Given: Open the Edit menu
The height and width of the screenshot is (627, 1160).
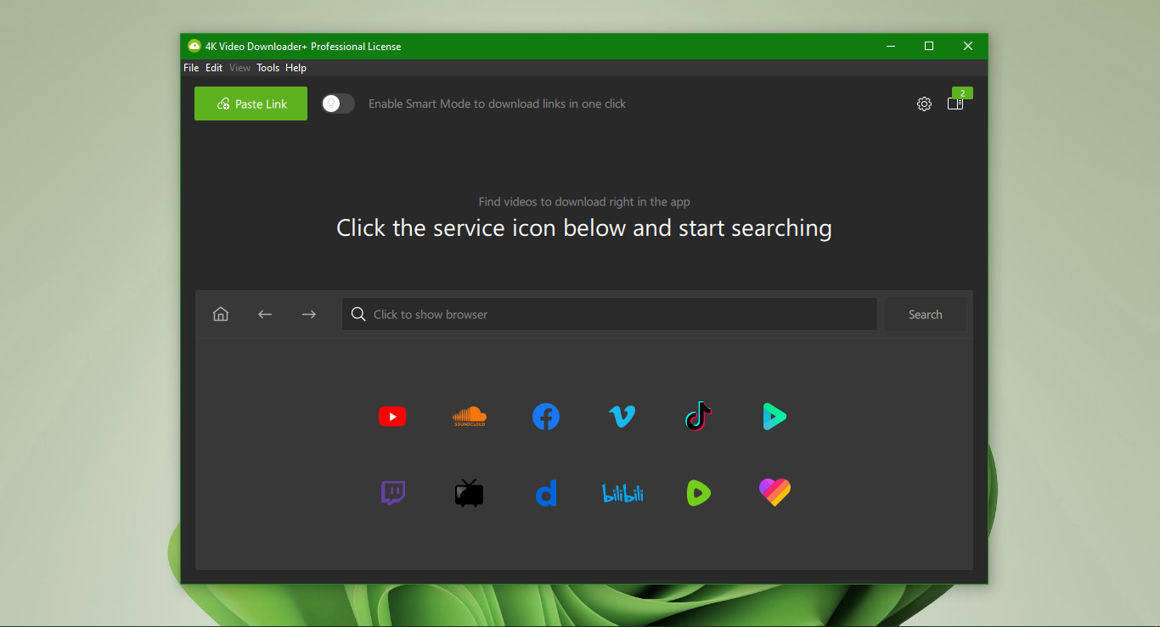Looking at the screenshot, I should [x=214, y=68].
